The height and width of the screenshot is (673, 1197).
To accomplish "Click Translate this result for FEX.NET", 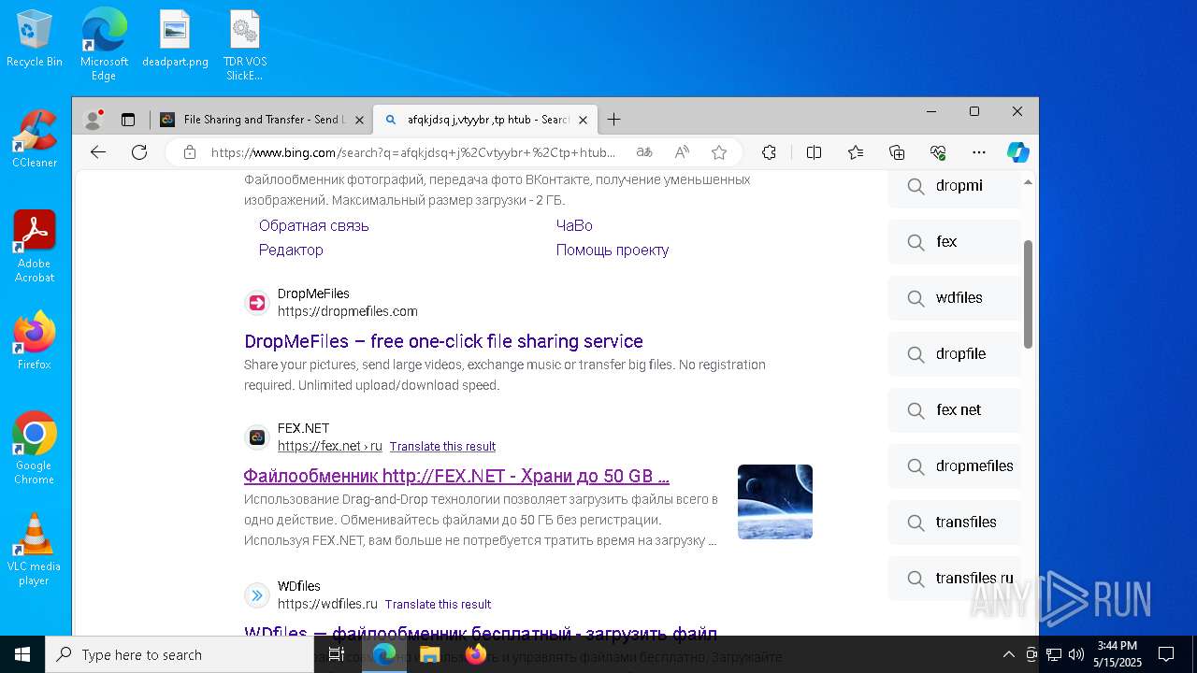I will (x=442, y=447).
